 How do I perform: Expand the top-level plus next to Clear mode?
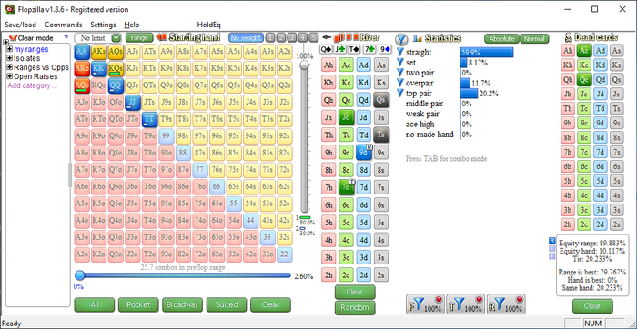(x=5, y=42)
